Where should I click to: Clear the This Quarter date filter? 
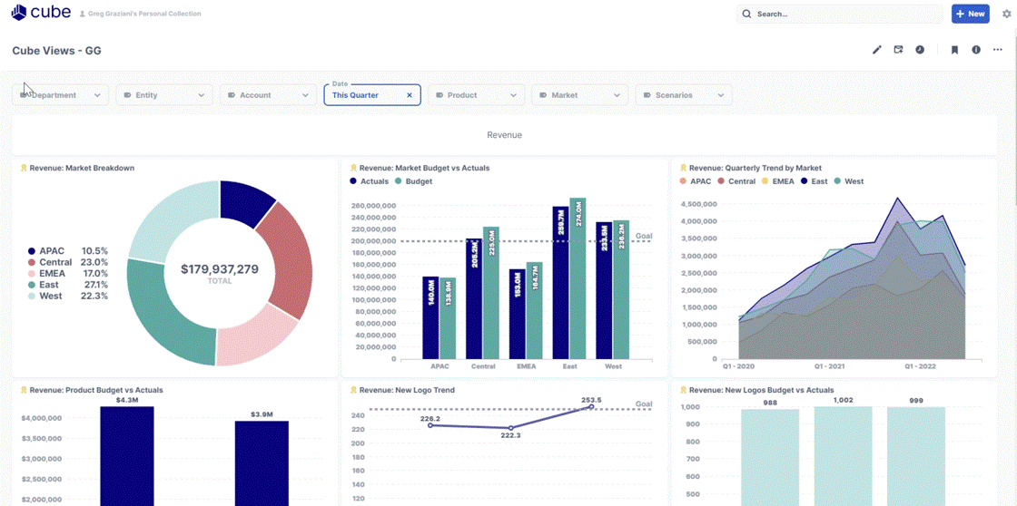coord(410,95)
